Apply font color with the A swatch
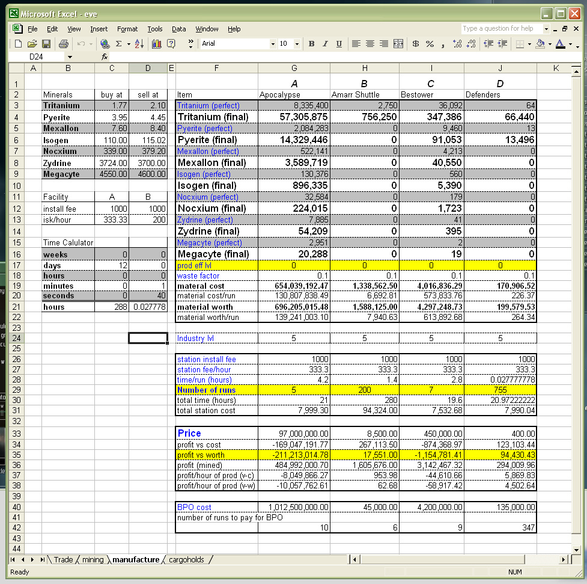The width and height of the screenshot is (587, 584). (x=561, y=44)
